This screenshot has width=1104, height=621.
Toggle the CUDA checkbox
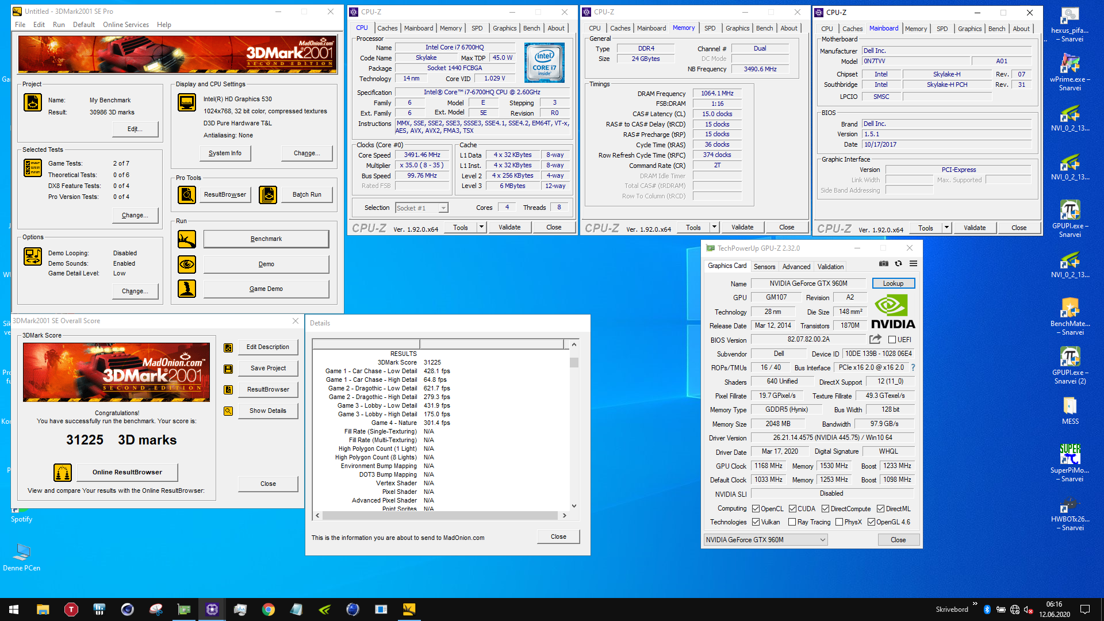792,509
